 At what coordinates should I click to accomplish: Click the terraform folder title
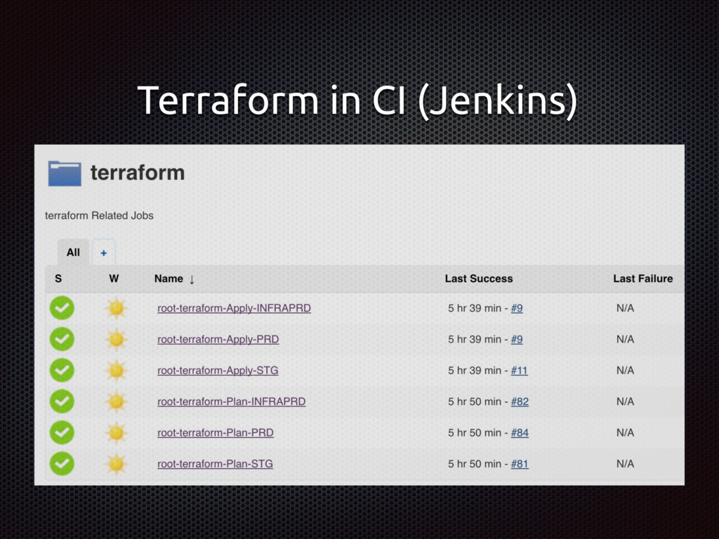[x=138, y=173]
